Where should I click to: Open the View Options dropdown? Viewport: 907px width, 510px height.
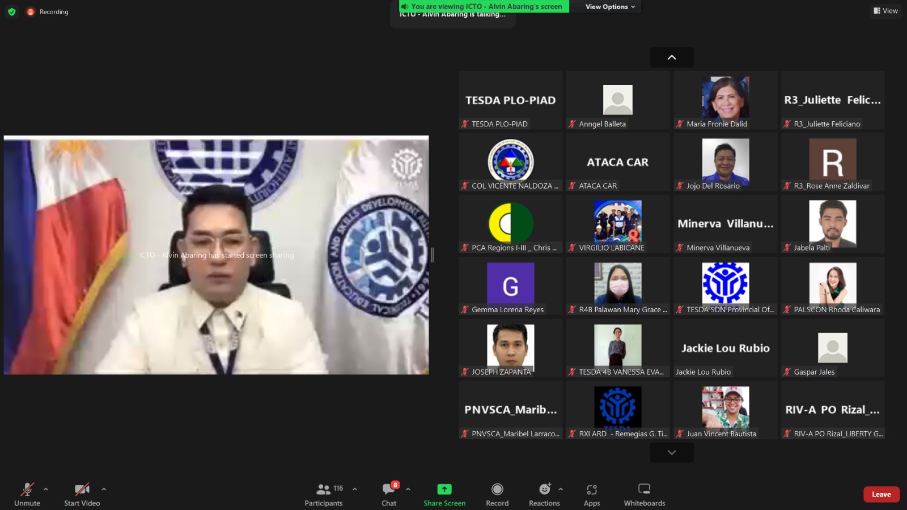pos(606,6)
